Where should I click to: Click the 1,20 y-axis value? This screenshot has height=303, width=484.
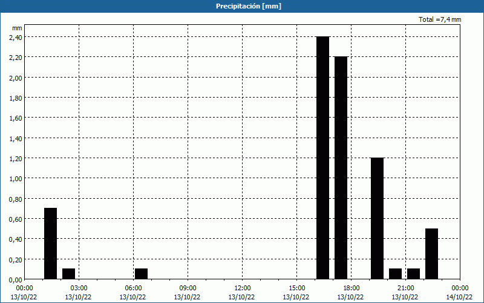pos(16,158)
